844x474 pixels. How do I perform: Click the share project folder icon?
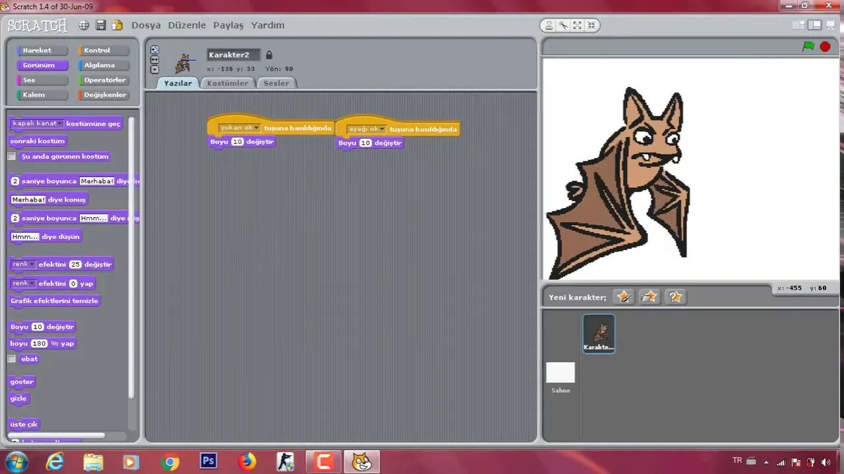click(x=117, y=25)
